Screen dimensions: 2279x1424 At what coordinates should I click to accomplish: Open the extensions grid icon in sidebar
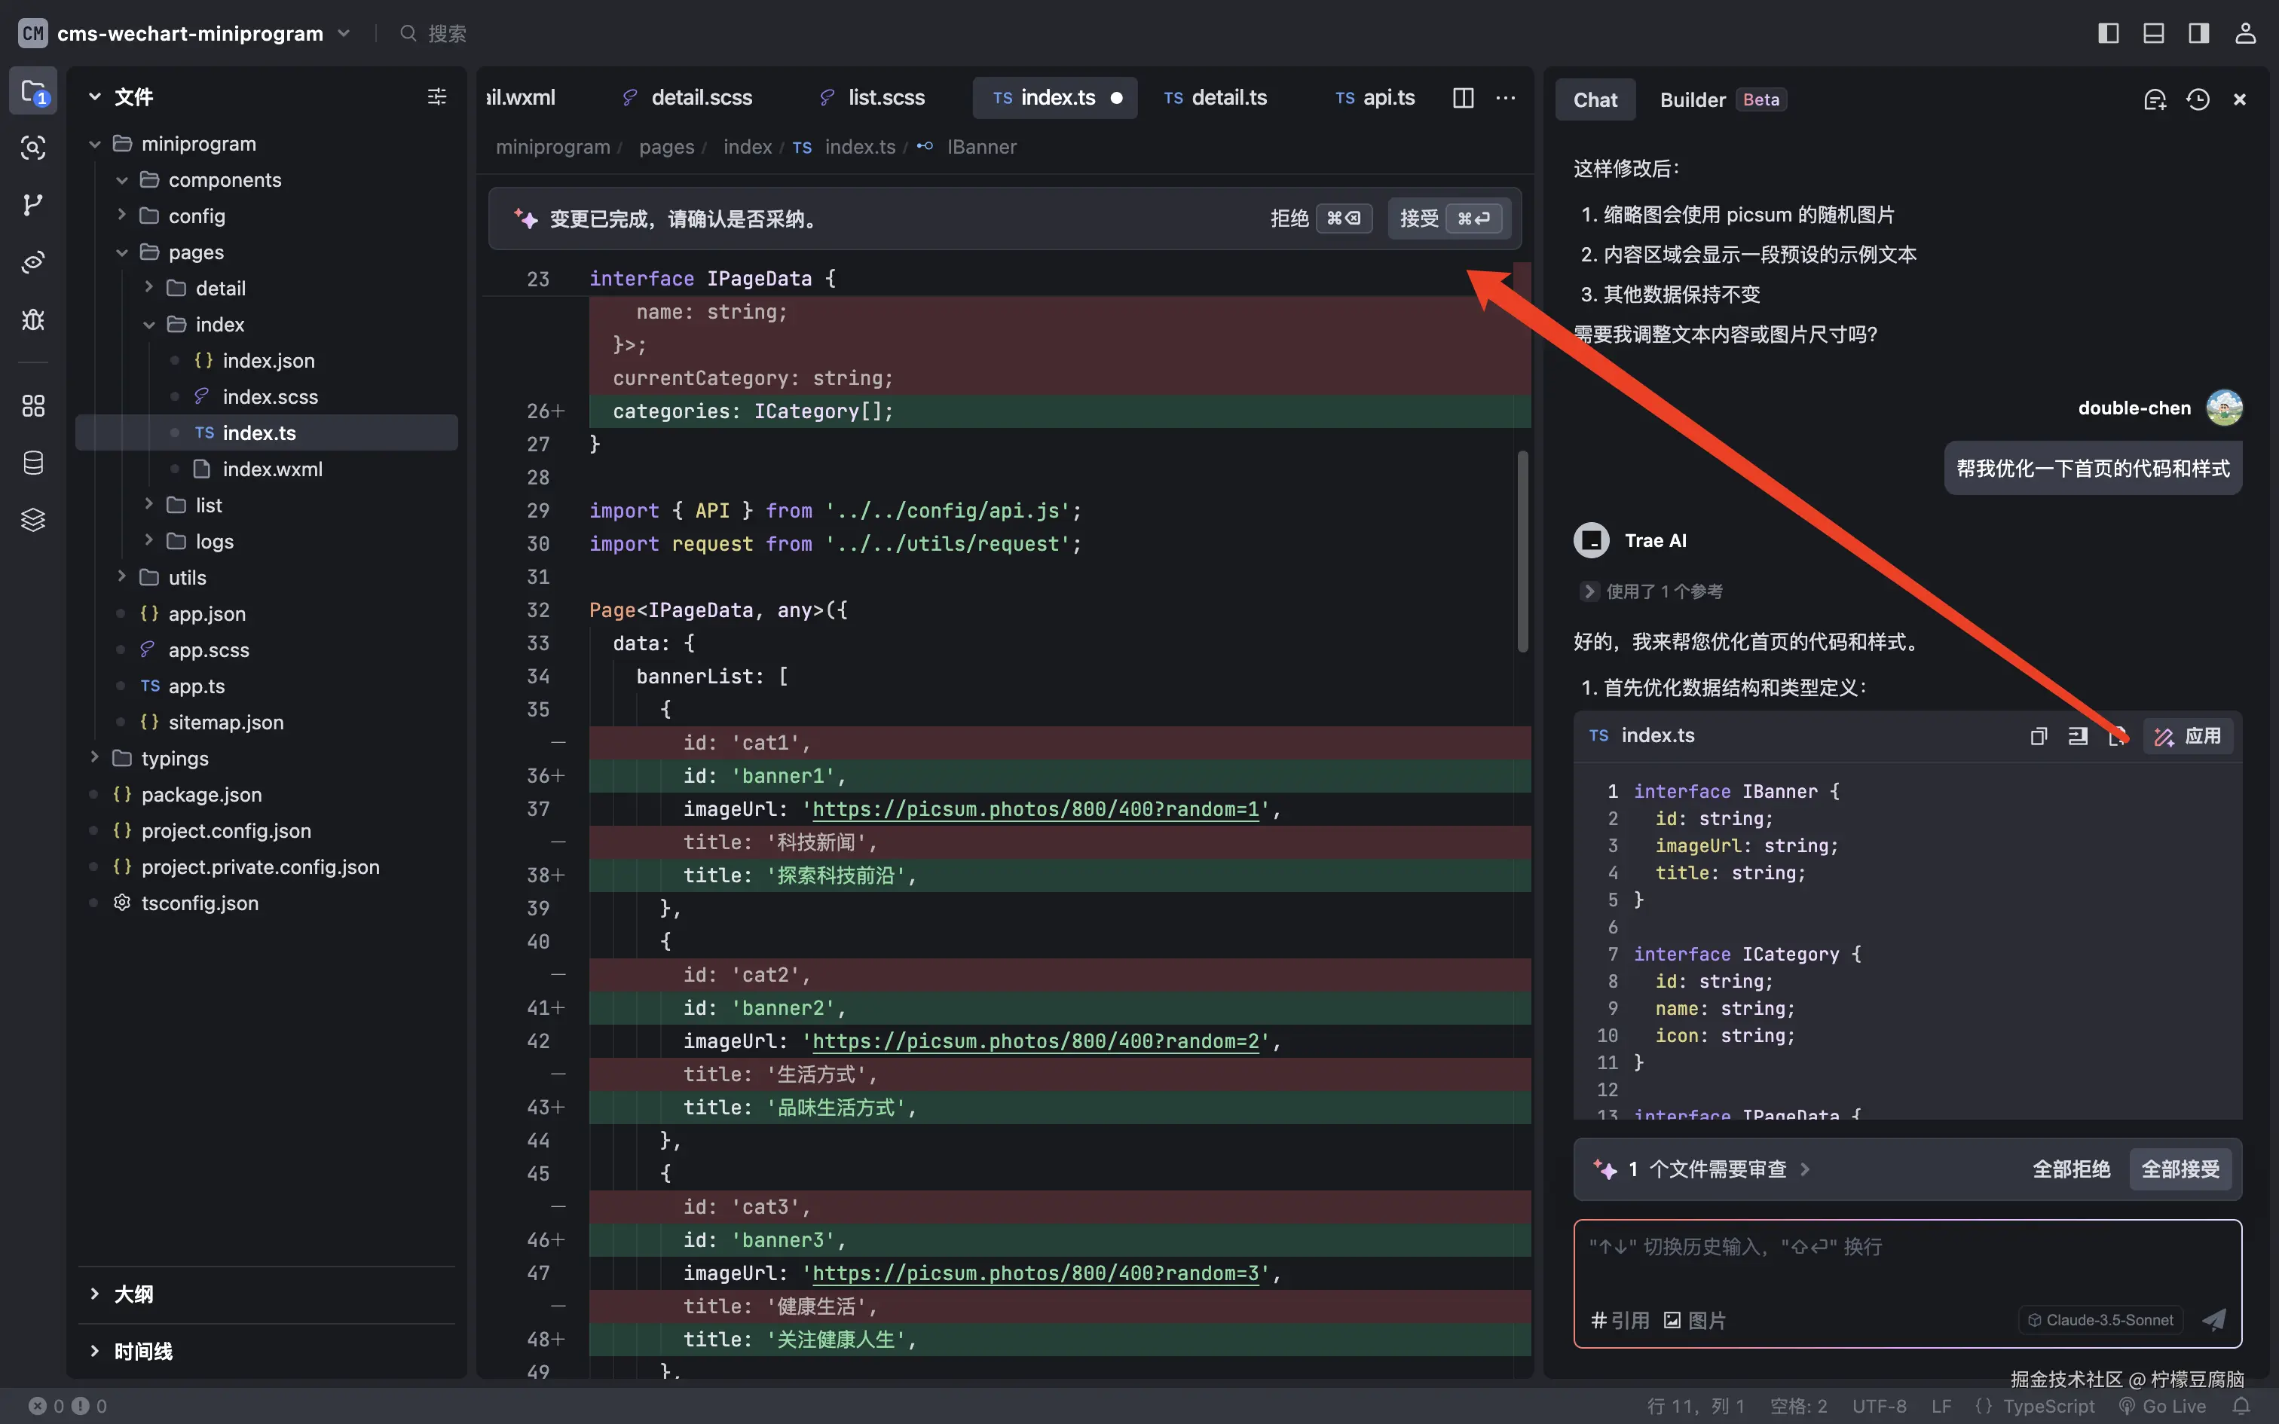33,406
